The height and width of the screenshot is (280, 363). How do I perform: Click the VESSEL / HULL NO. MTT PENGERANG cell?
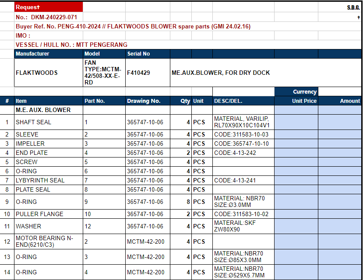point(71,45)
